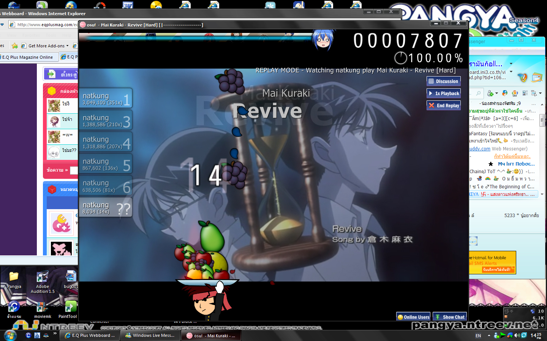Open the Pangya folder on desktop
The width and height of the screenshot is (547, 341).
[x=14, y=280]
